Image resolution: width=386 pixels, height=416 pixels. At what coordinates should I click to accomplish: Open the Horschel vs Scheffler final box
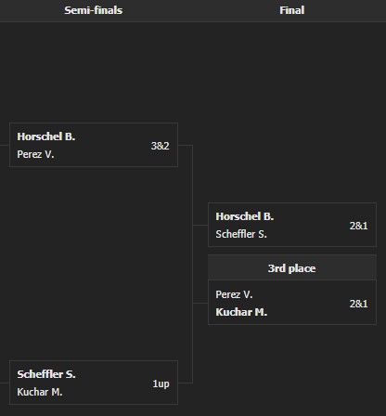(292, 225)
